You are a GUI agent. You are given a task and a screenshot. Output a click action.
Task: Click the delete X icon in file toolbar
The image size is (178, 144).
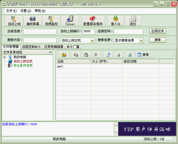point(96,55)
